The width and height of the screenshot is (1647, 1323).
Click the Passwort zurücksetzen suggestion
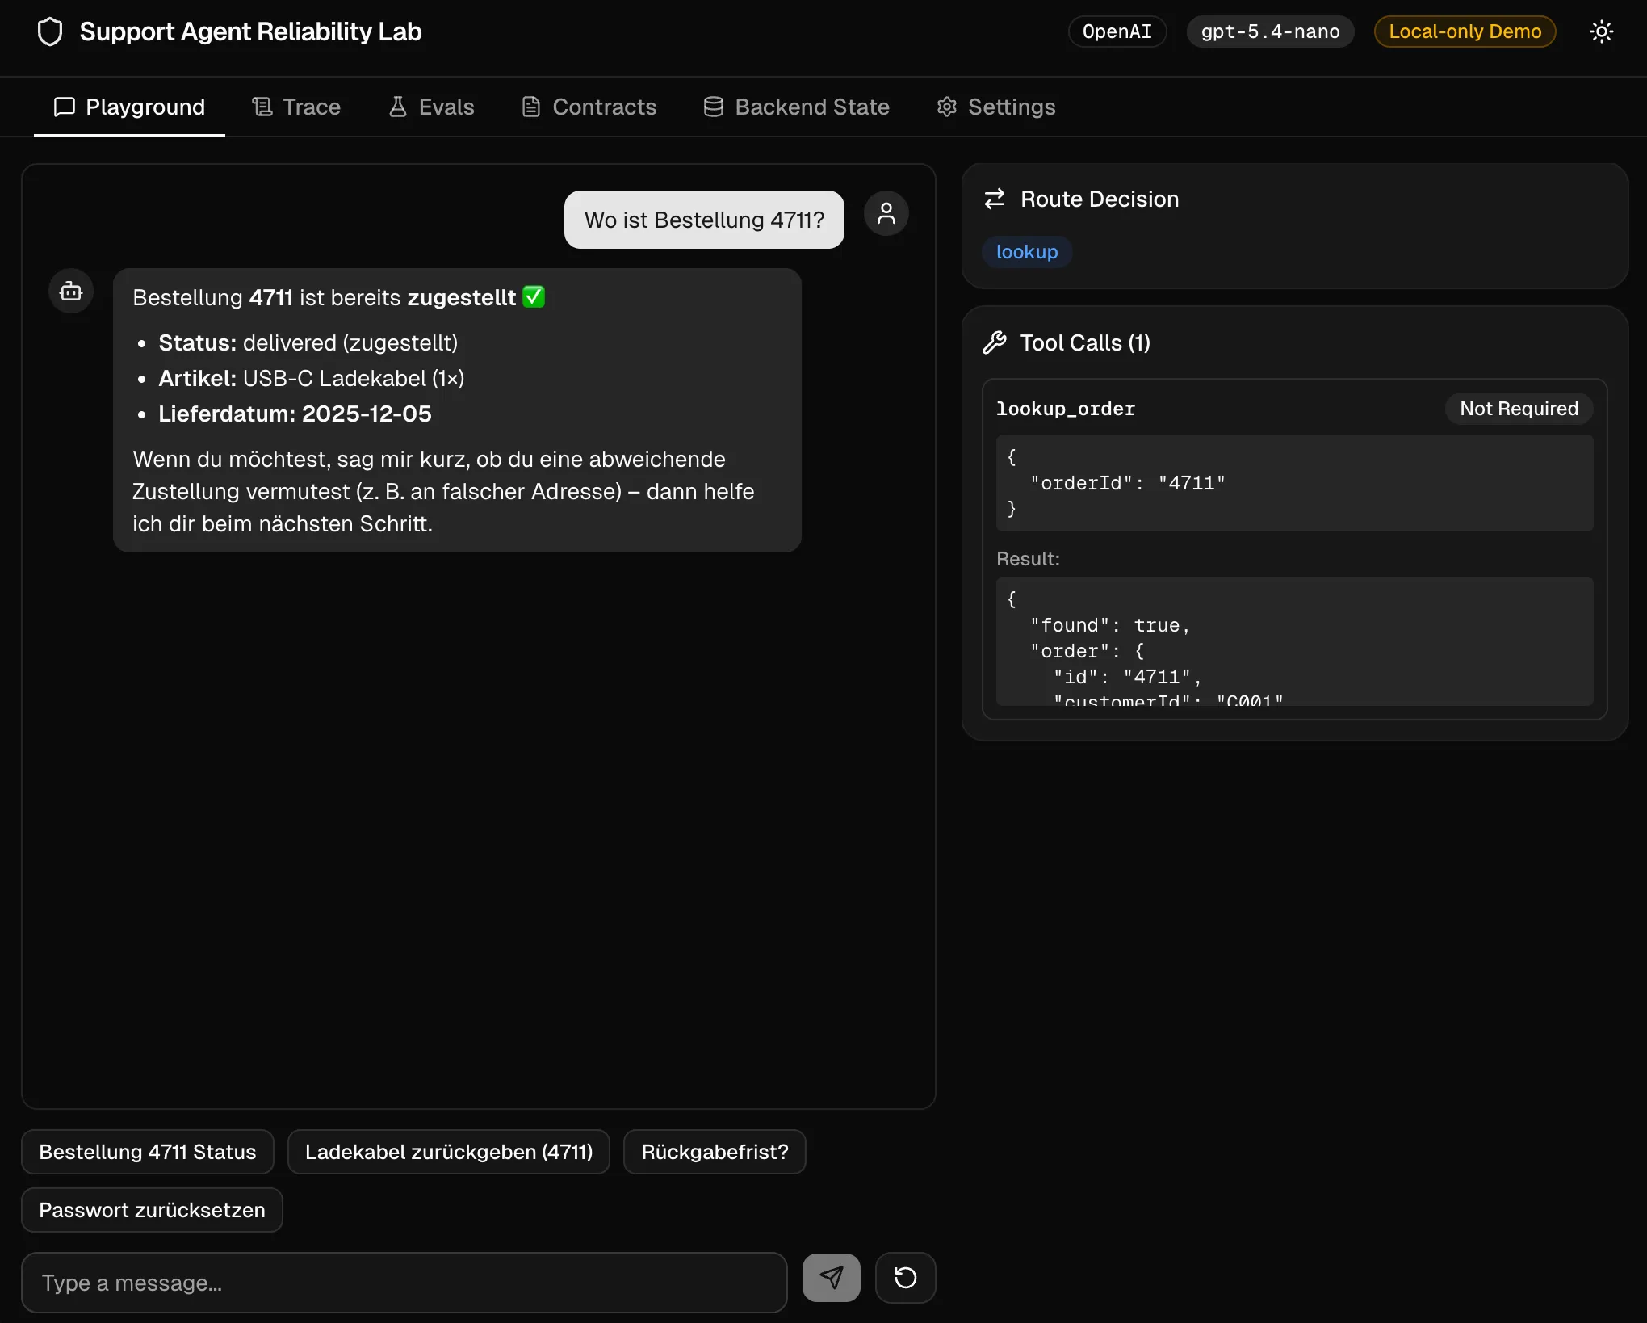pos(151,1209)
